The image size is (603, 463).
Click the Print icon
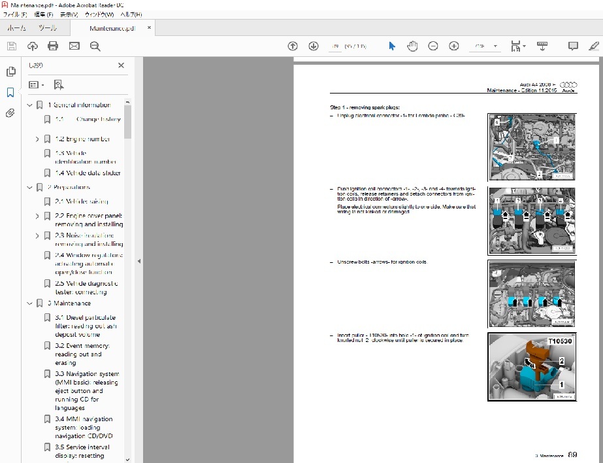[x=53, y=46]
